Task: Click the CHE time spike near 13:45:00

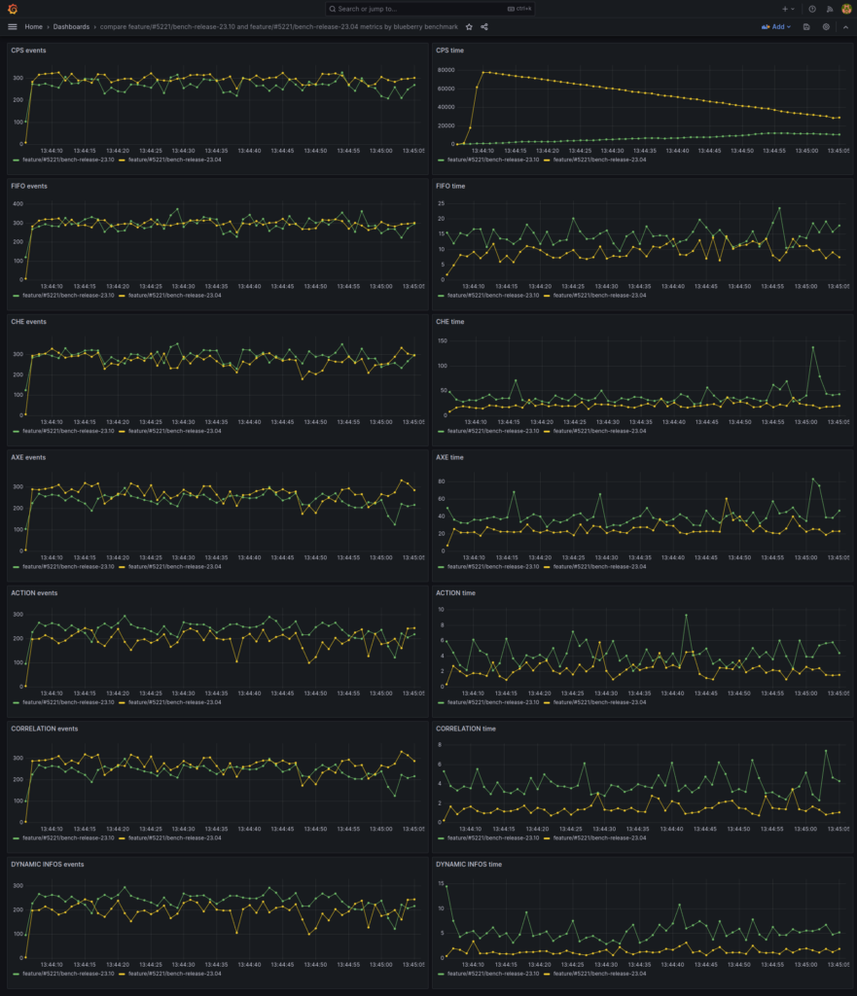Action: (813, 347)
